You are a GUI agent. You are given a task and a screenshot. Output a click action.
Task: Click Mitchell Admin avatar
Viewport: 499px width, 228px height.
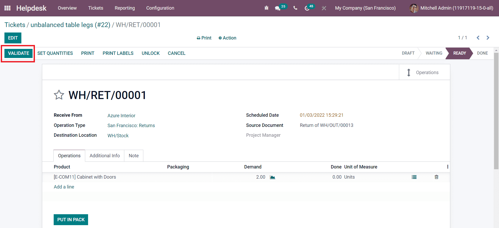pos(414,8)
